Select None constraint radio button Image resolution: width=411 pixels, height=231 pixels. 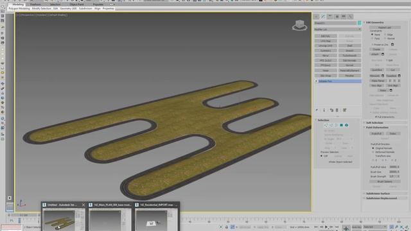click(372, 35)
